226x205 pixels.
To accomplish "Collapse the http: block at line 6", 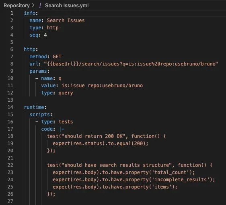I will pyautogui.click(x=31, y=49).
